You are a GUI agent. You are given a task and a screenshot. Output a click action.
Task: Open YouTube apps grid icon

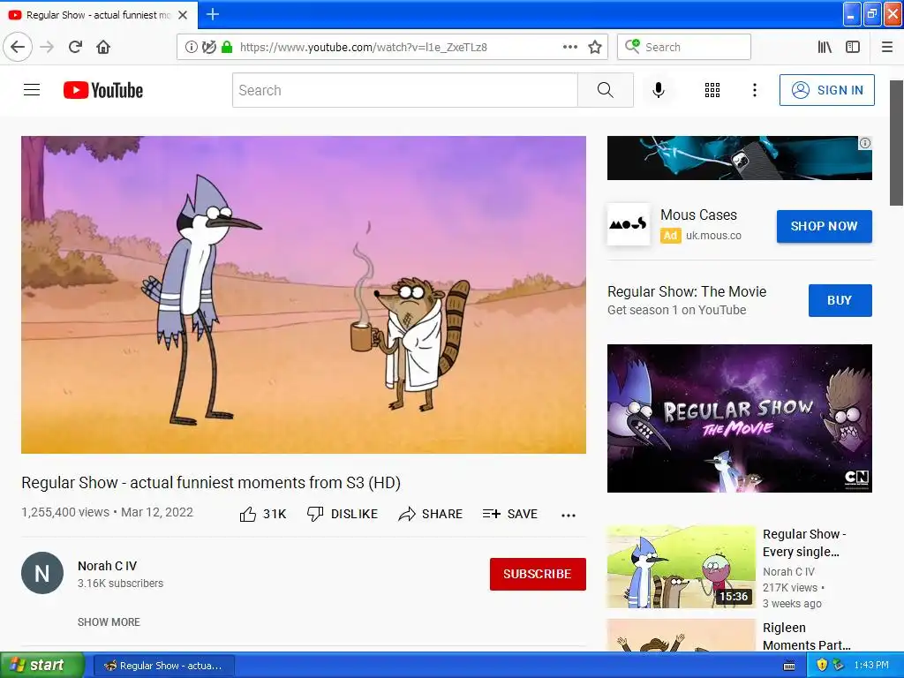[x=712, y=90]
